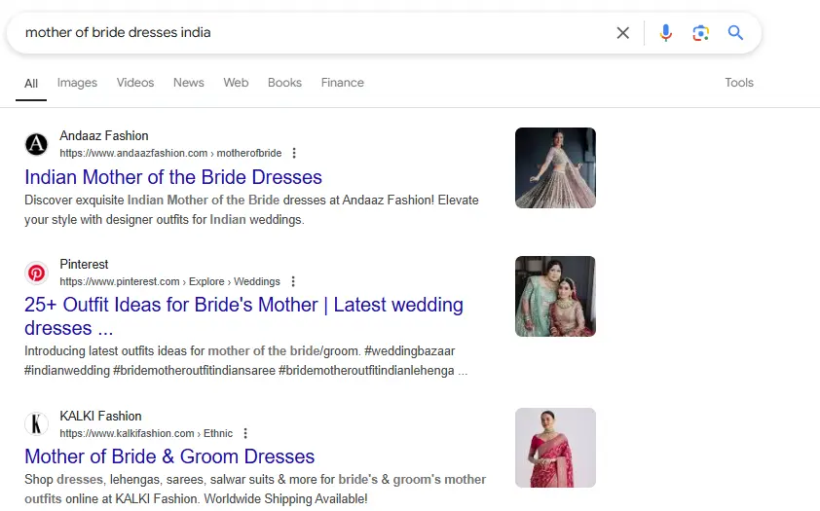Open Indian Mother of the Bride Dresses link
Screen dimensions: 820x511
173,177
